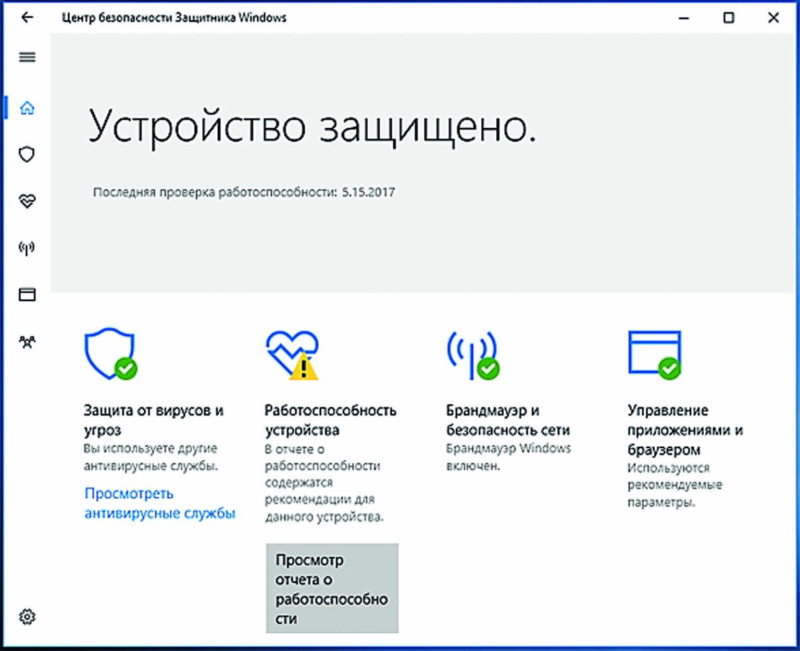800x651 pixels.
Task: Open settings gear in sidebar
Action: pos(27,617)
